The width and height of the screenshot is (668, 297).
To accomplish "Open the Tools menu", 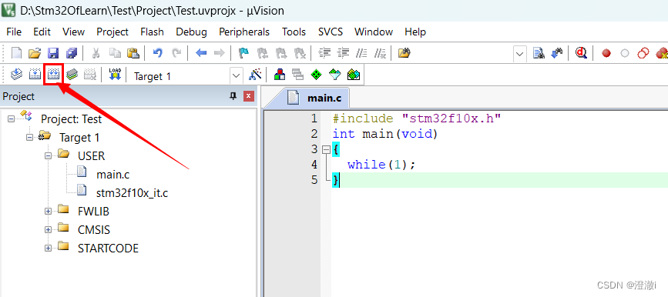I will pos(294,32).
